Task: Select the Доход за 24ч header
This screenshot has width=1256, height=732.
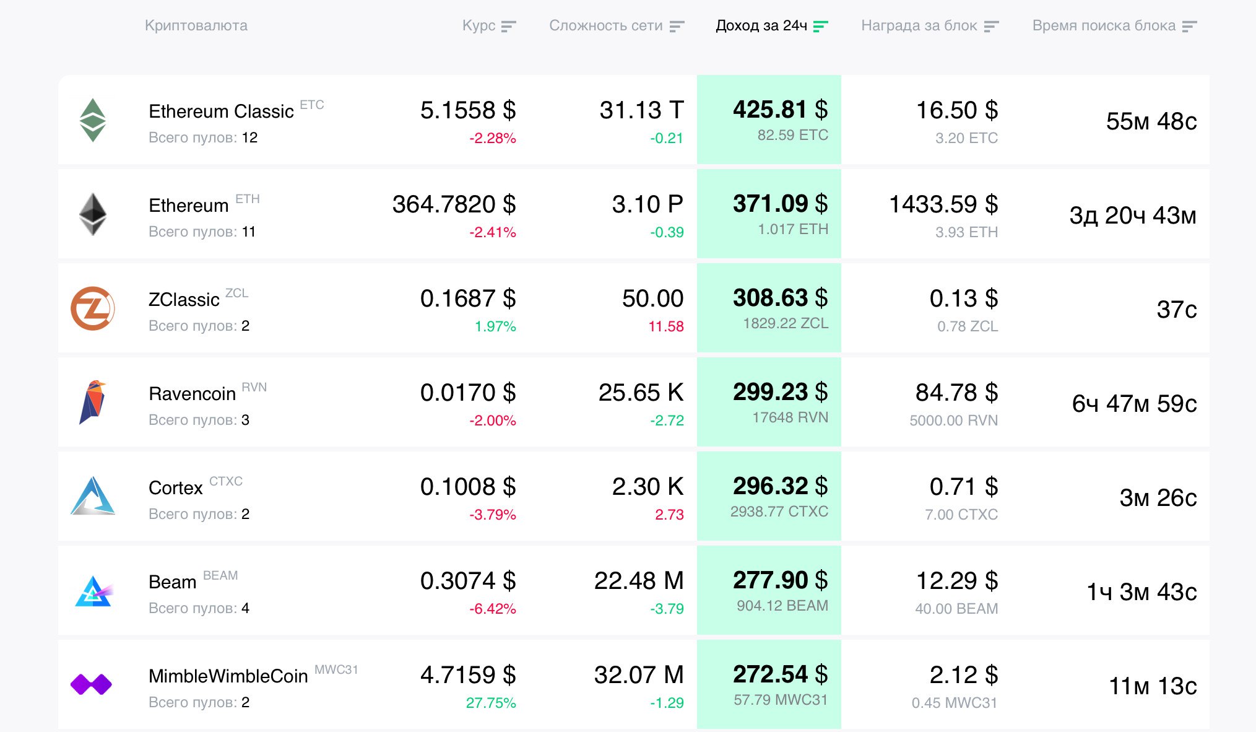Action: 761,25
